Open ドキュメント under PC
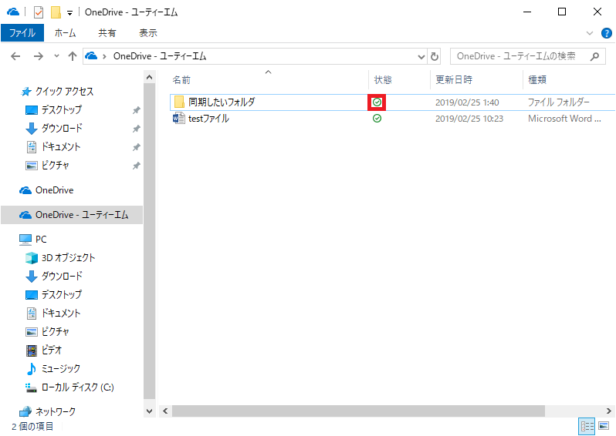 click(x=61, y=314)
